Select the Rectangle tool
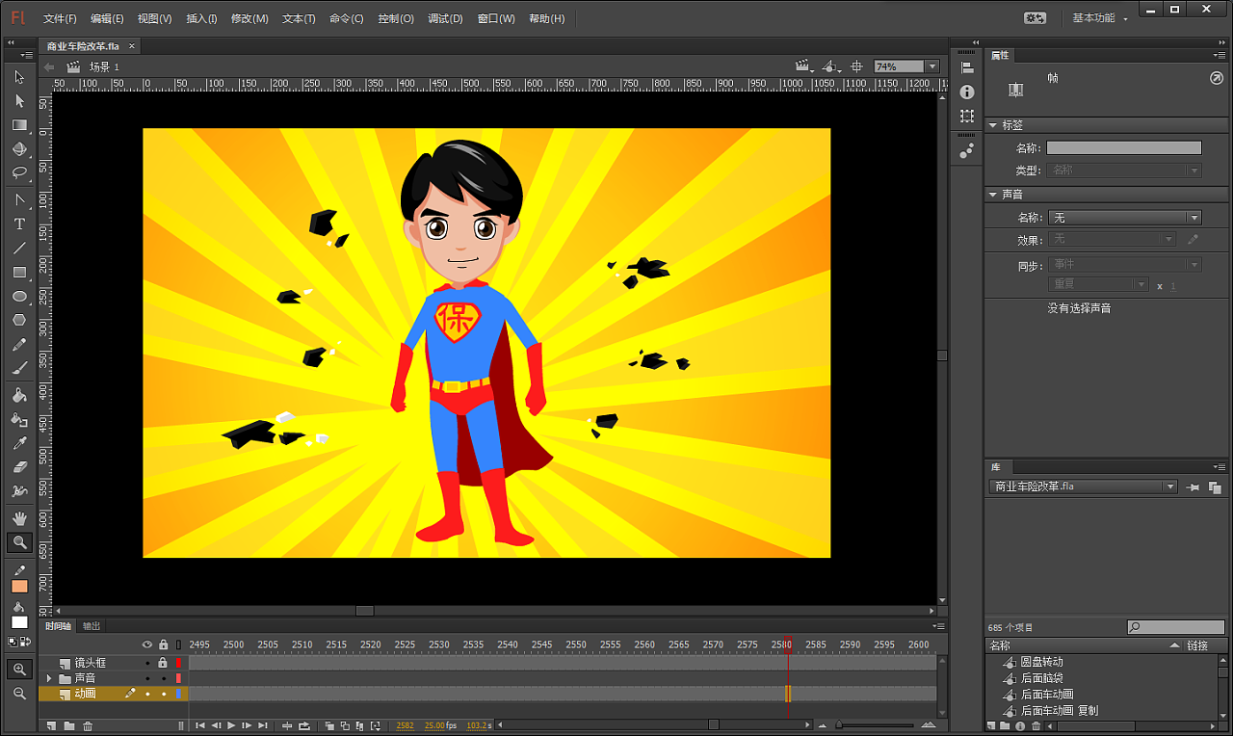The width and height of the screenshot is (1233, 736). tap(19, 273)
